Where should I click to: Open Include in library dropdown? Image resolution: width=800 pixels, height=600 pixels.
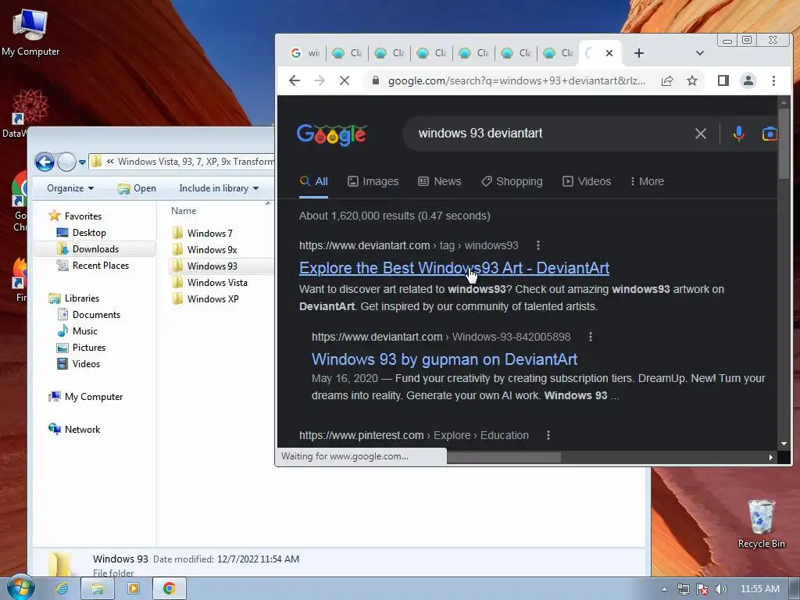pos(219,188)
